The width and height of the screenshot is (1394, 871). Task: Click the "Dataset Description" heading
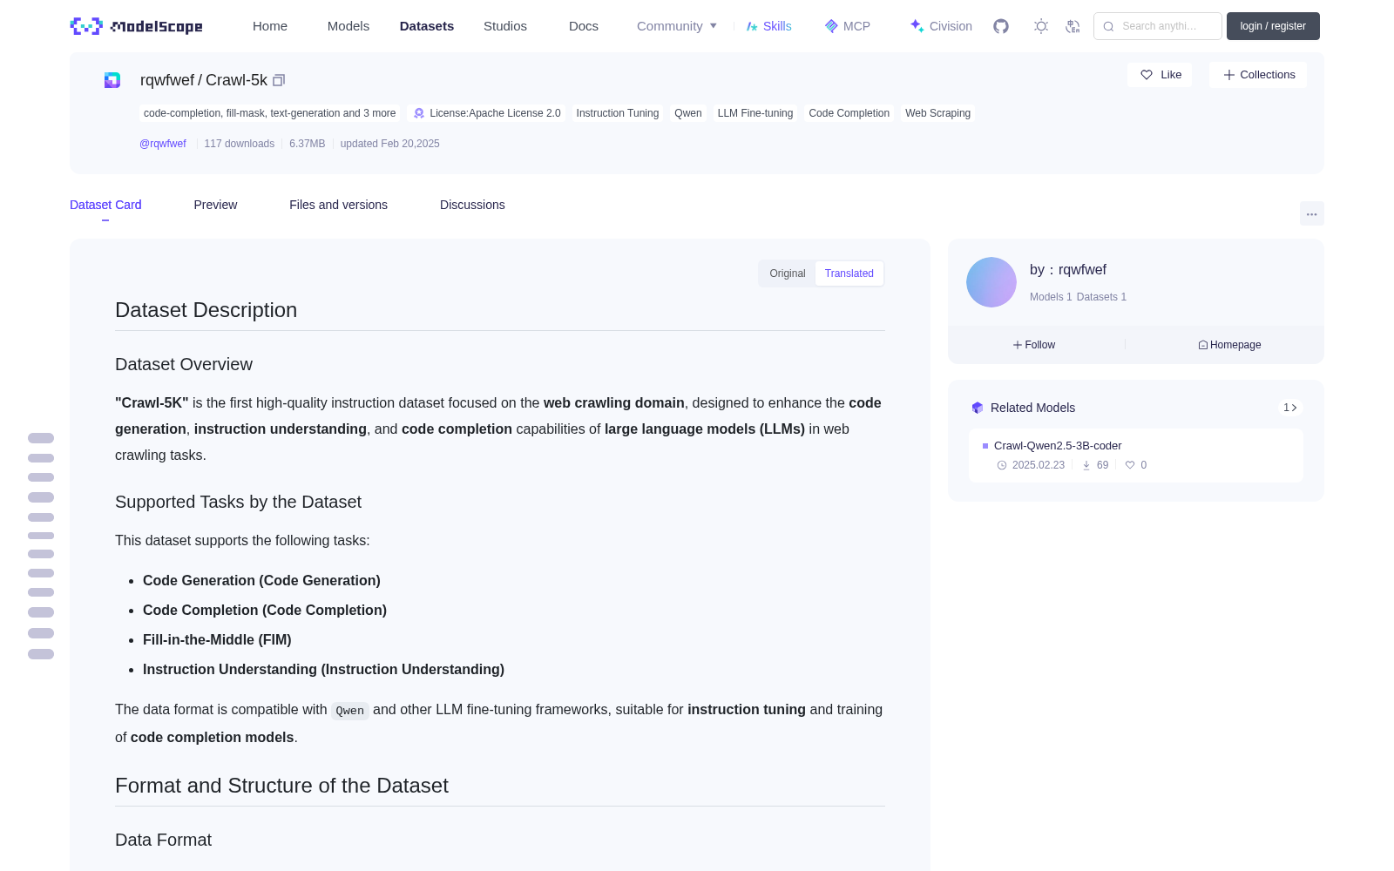click(206, 310)
